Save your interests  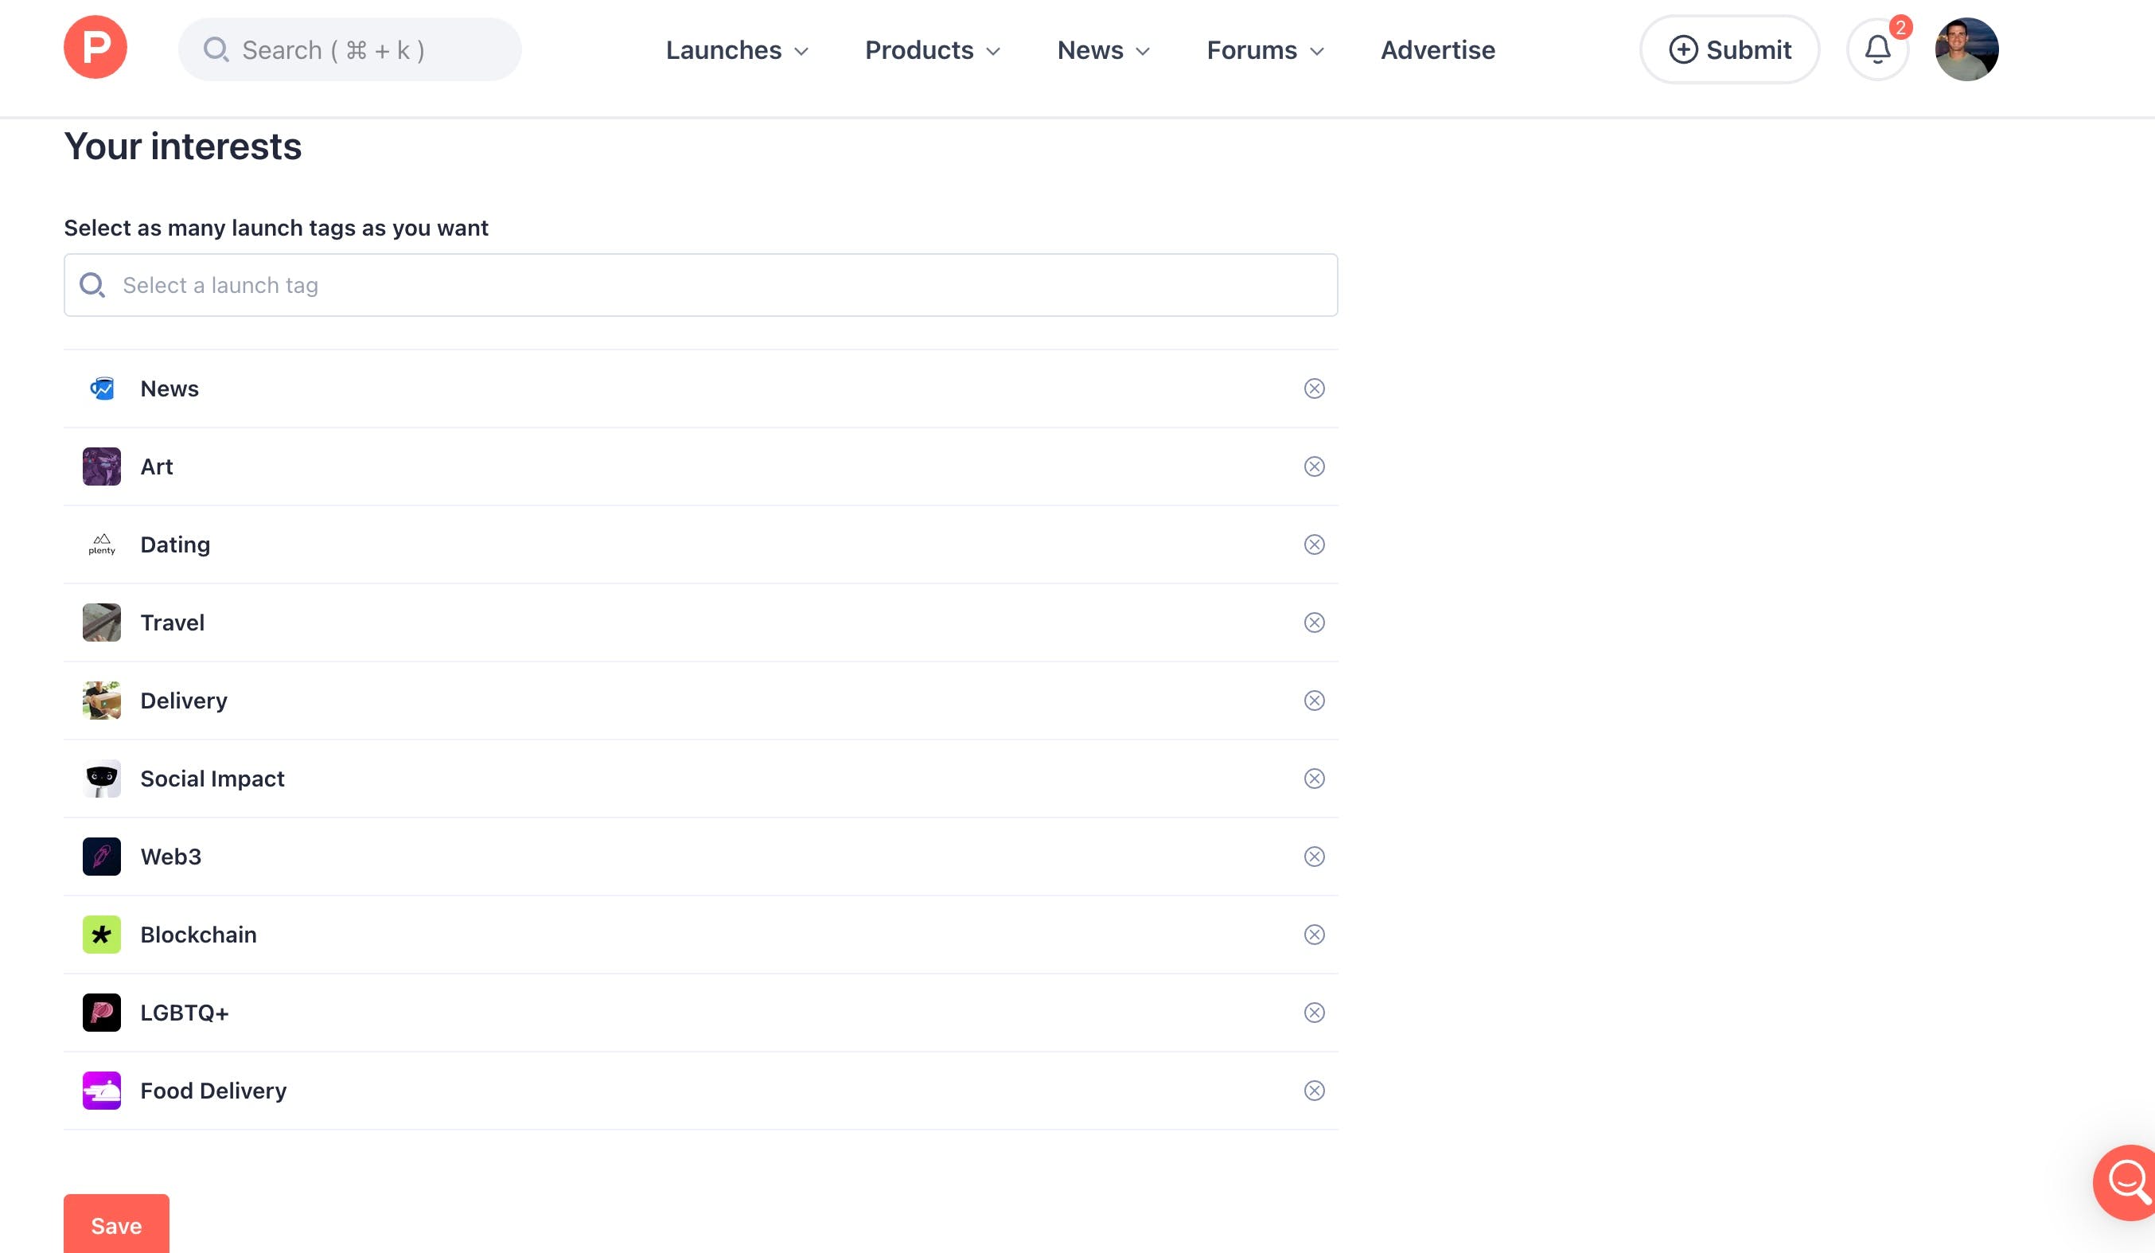tap(116, 1225)
